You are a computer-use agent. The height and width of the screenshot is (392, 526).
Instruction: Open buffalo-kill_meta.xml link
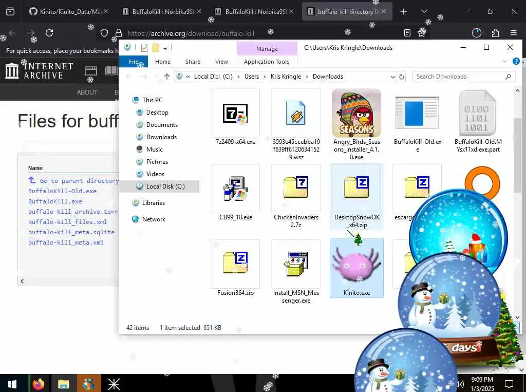pyautogui.click(x=66, y=242)
